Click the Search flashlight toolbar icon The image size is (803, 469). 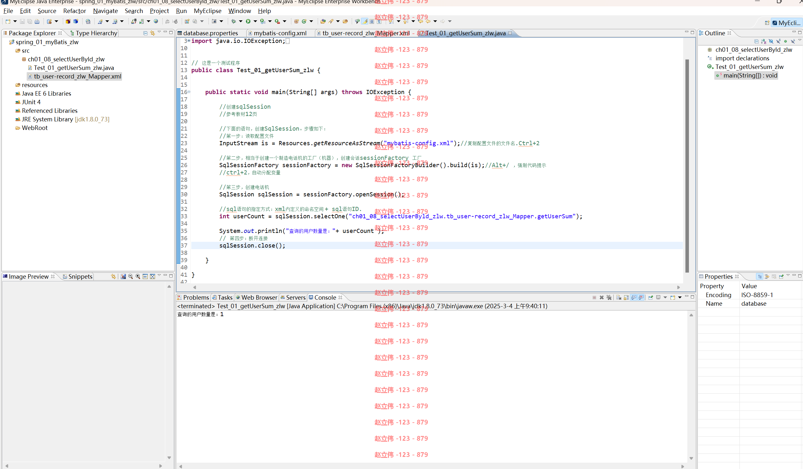(331, 21)
